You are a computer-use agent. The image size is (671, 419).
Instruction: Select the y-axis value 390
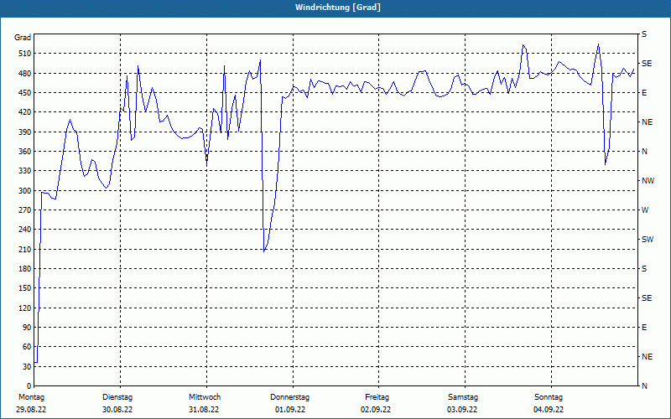coord(25,132)
